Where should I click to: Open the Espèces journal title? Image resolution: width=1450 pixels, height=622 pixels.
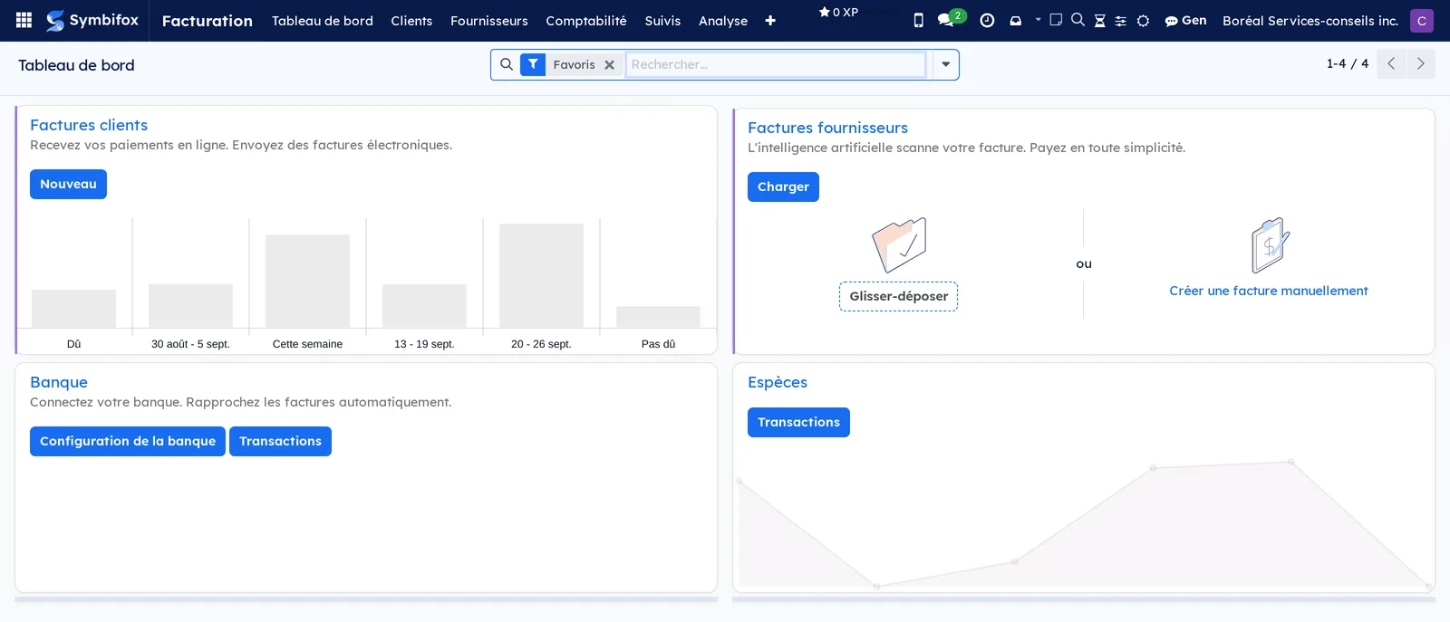[778, 382]
